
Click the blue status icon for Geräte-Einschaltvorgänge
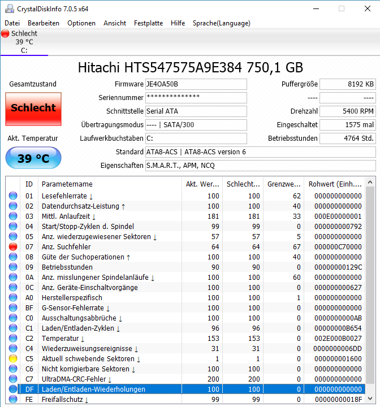(13, 287)
